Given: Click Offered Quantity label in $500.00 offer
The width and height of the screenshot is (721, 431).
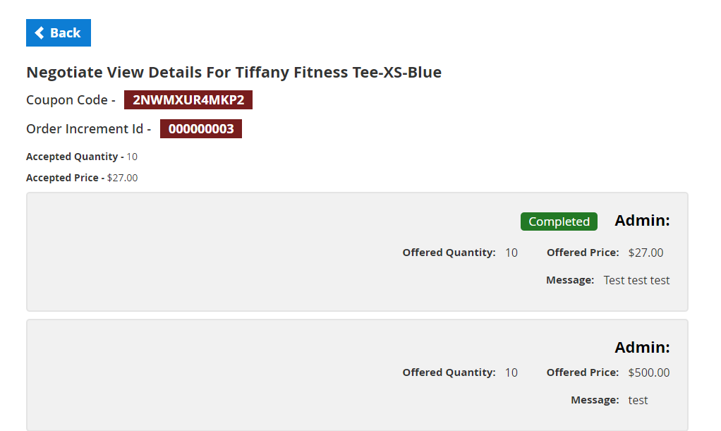Looking at the screenshot, I should coord(449,372).
